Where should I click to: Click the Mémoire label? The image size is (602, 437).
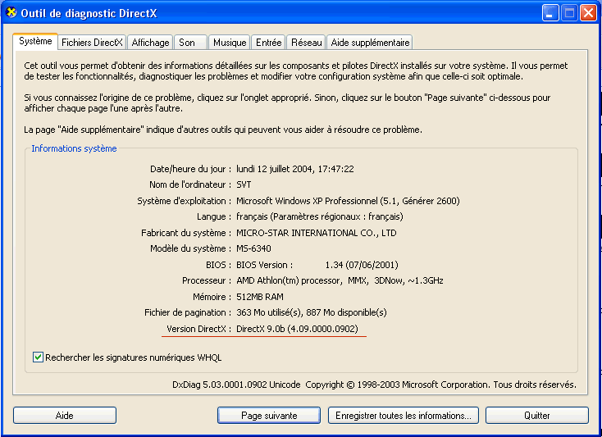(x=212, y=297)
